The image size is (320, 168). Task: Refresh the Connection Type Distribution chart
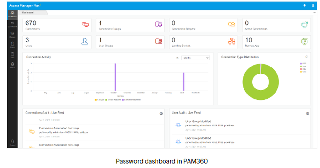tap(306, 57)
